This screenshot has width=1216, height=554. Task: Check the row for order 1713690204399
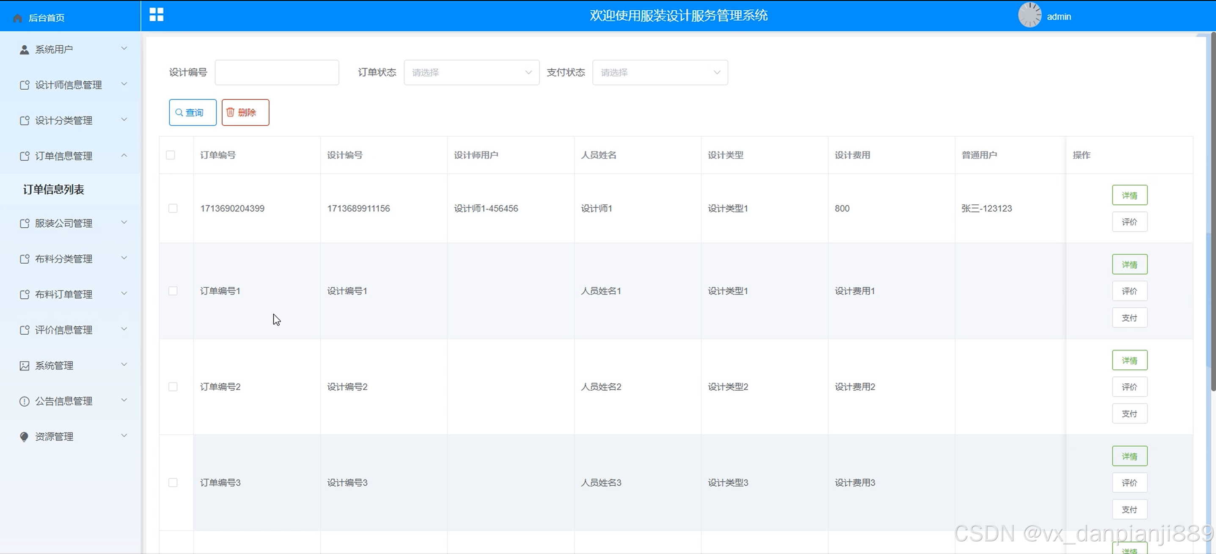tap(173, 208)
